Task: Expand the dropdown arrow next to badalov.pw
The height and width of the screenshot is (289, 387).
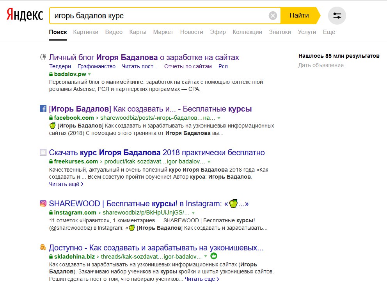Action: coord(89,74)
